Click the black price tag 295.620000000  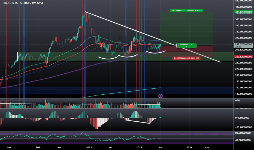pyautogui.click(x=243, y=50)
